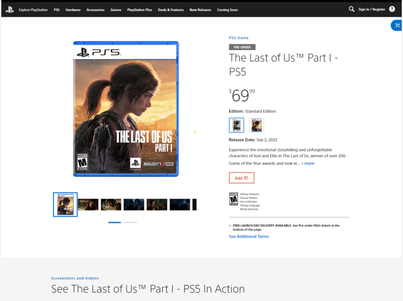Go to second carousel page indicator
The width and height of the screenshot is (403, 301).
tap(131, 222)
